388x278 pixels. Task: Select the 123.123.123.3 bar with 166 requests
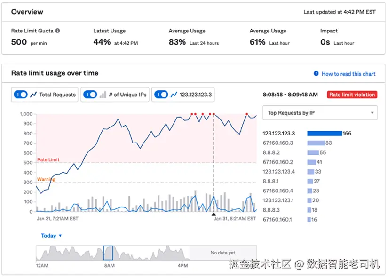point(325,134)
